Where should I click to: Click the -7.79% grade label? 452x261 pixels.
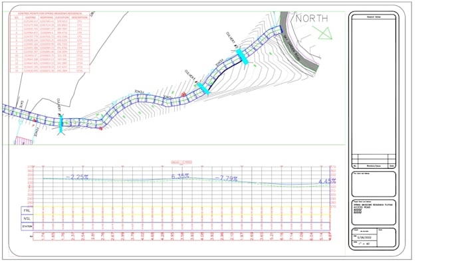click(x=226, y=179)
